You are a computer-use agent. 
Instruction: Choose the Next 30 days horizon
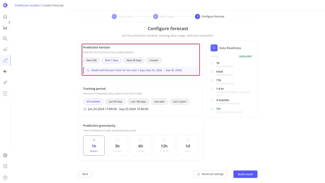coord(134,60)
